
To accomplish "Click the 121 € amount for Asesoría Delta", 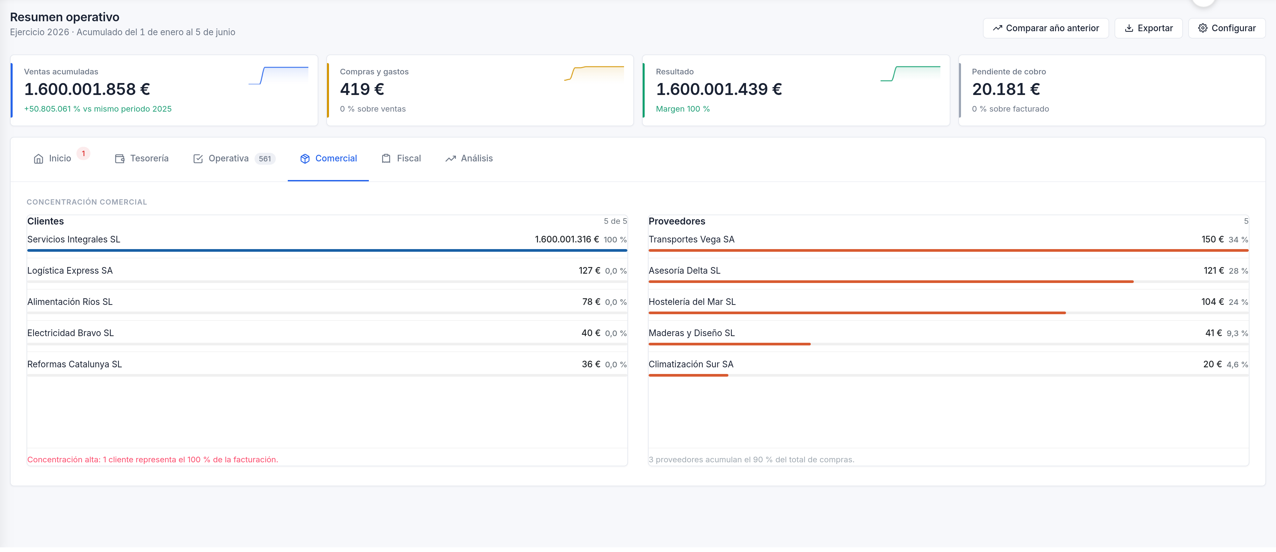I will [1214, 271].
